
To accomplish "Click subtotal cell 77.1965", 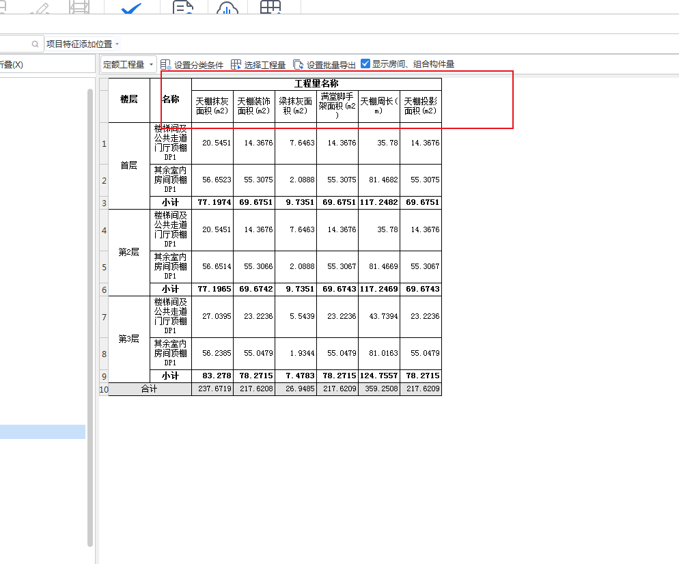I will [x=212, y=289].
